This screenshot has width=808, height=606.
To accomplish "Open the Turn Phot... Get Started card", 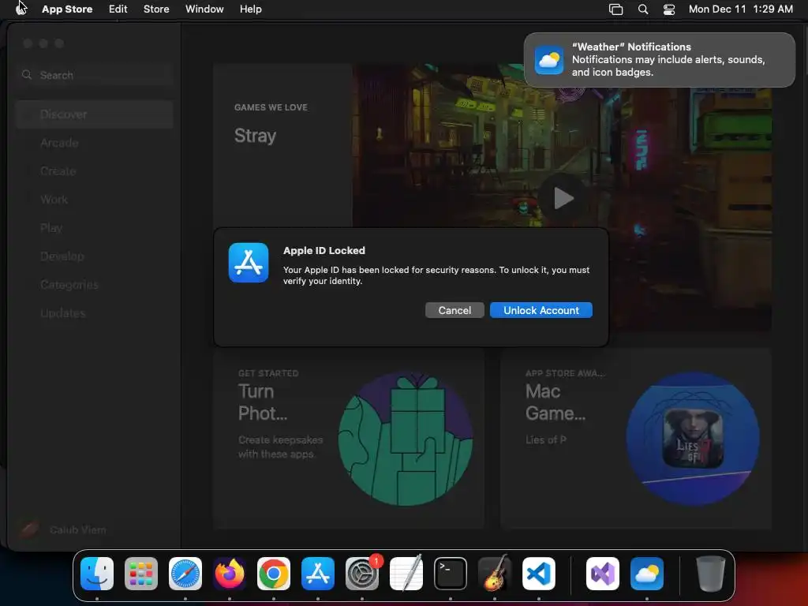I will tap(348, 438).
